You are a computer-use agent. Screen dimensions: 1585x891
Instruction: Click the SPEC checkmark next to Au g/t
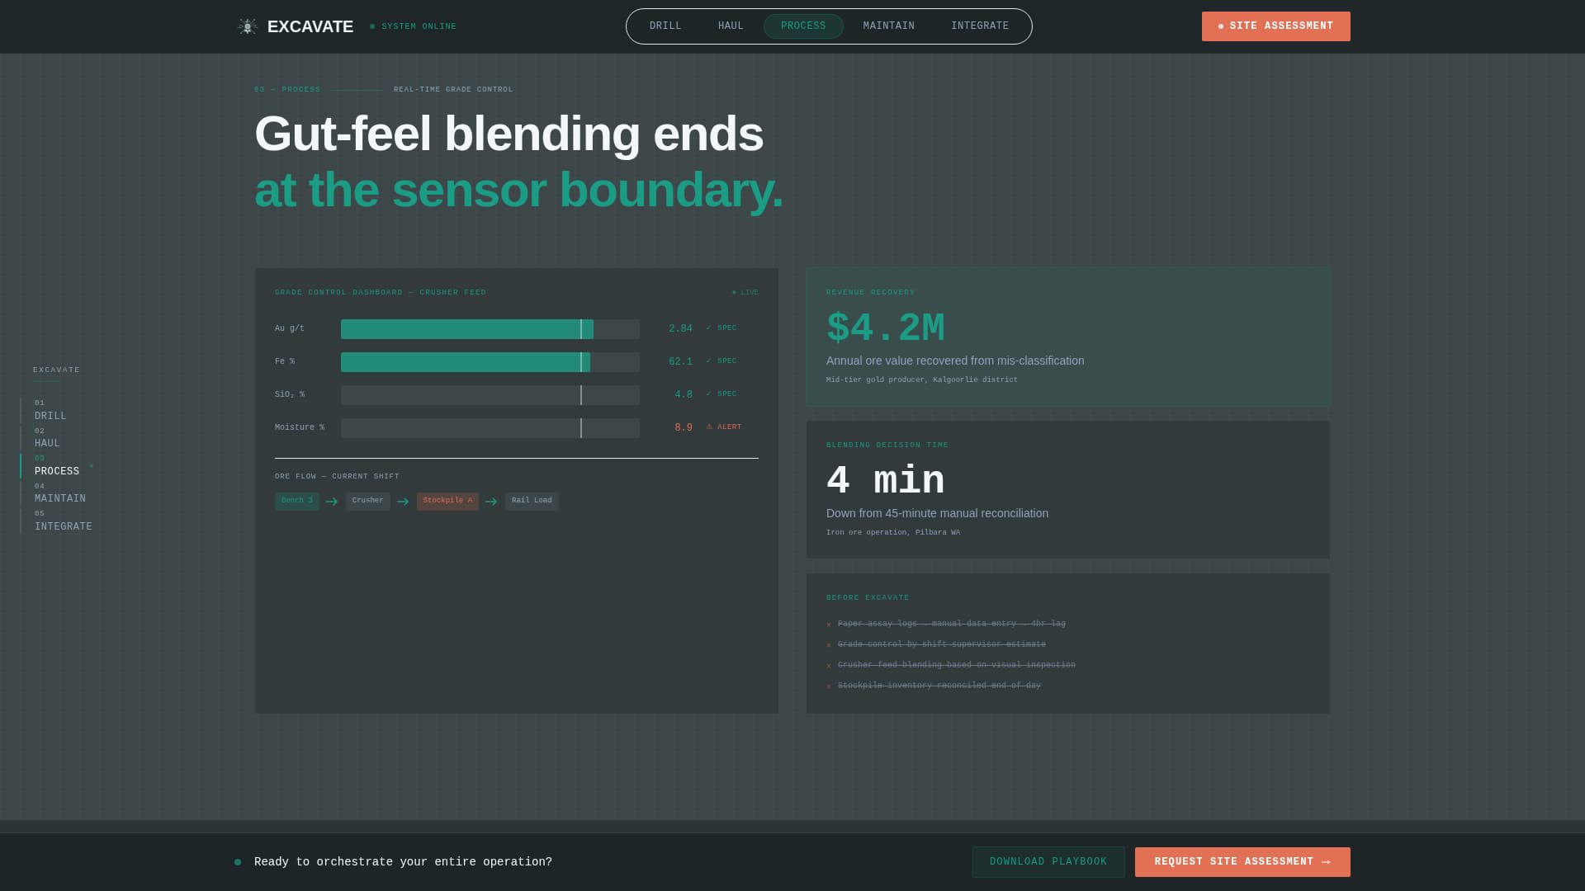(708, 328)
